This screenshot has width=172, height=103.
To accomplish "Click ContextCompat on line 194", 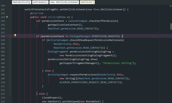I will 78,21.
